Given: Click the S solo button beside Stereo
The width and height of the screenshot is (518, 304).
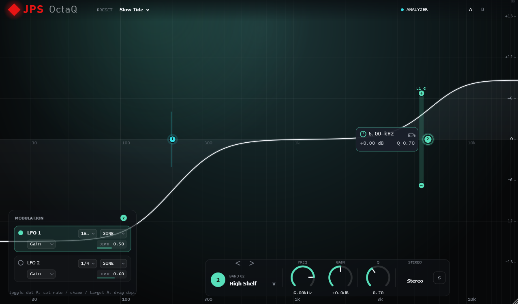Looking at the screenshot, I should tap(439, 278).
